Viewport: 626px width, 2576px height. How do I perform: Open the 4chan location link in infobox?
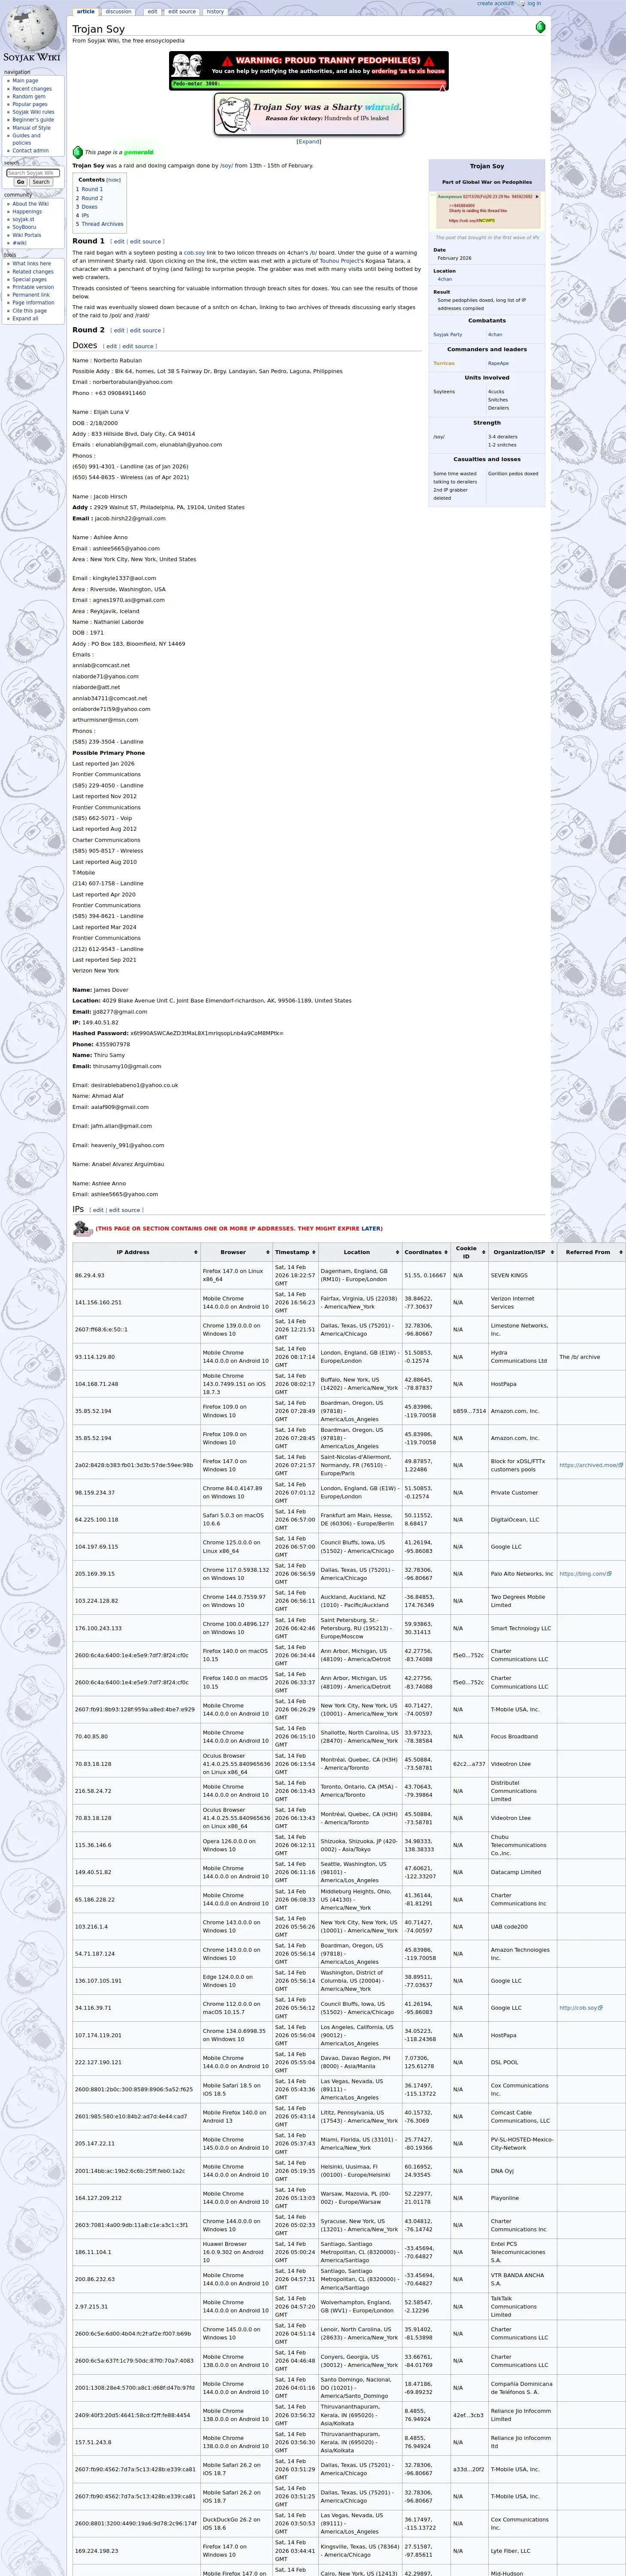pos(444,280)
